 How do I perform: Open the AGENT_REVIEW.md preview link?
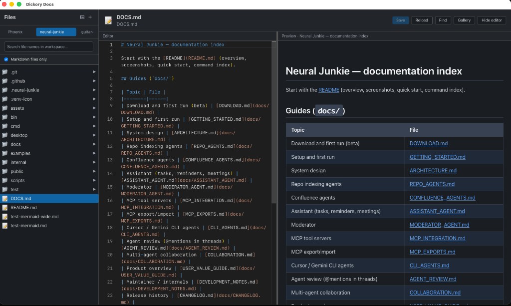[433, 279]
